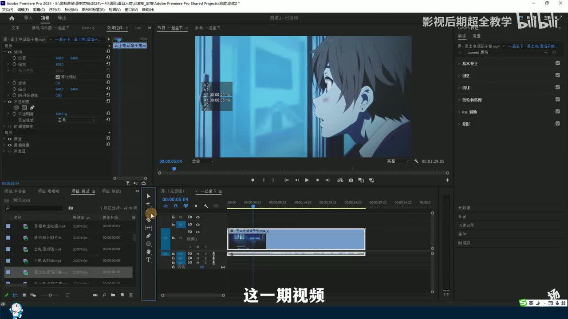The width and height of the screenshot is (568, 319).
Task: Switch to the 导出 workspace tab
Action: click(62, 18)
